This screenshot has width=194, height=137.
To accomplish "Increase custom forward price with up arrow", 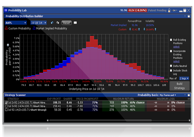I will [139, 29].
